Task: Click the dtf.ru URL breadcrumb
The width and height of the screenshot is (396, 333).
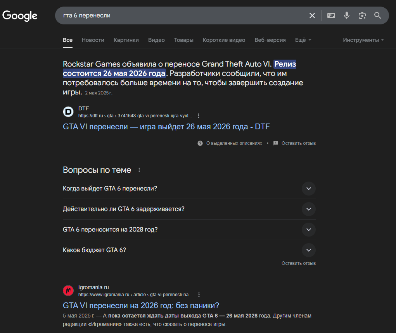Action: tap(135, 116)
